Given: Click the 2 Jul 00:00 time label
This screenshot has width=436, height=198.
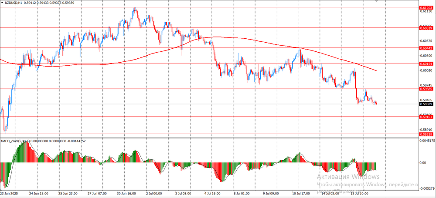Looking at the screenshot, I should pyautogui.click(x=153, y=193).
